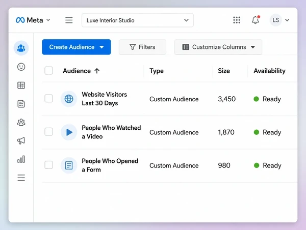Viewport: 306px width, 230px height.
Task: Click the columns icon in Customize Columns
Action: point(186,47)
